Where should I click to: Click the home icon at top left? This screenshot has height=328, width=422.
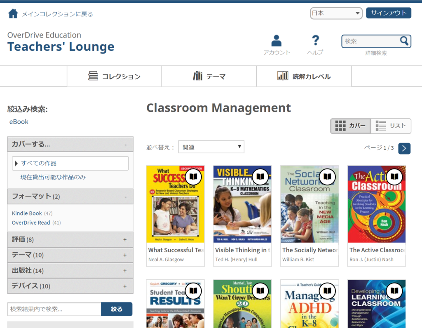point(13,14)
